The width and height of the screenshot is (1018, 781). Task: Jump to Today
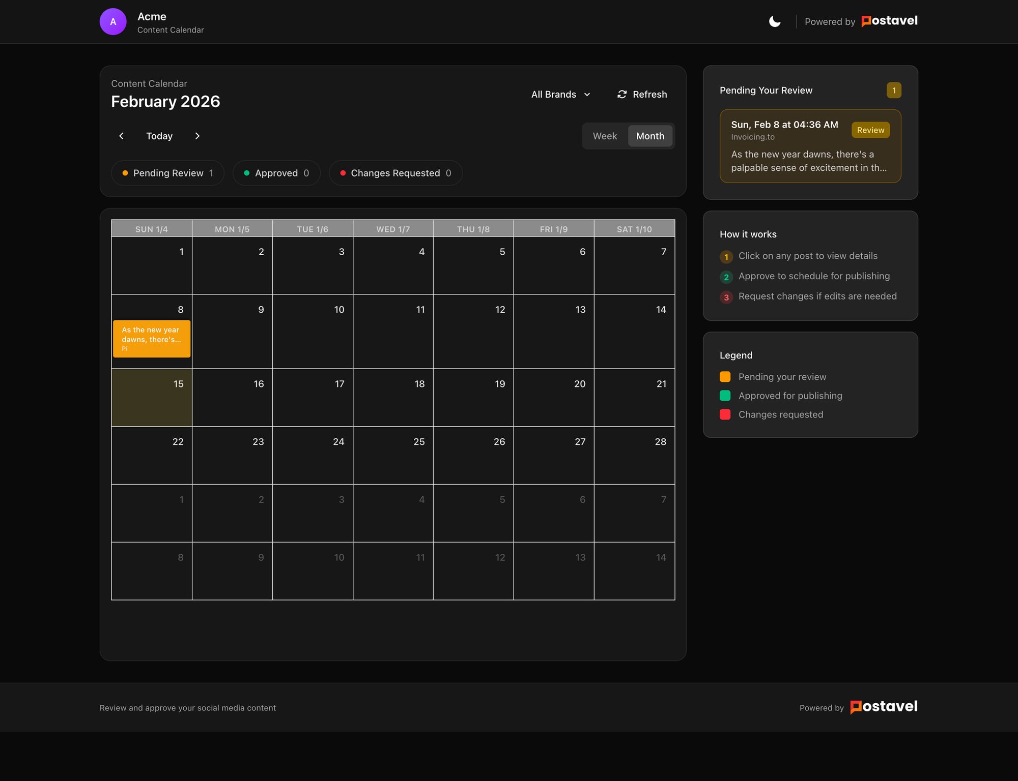(159, 136)
